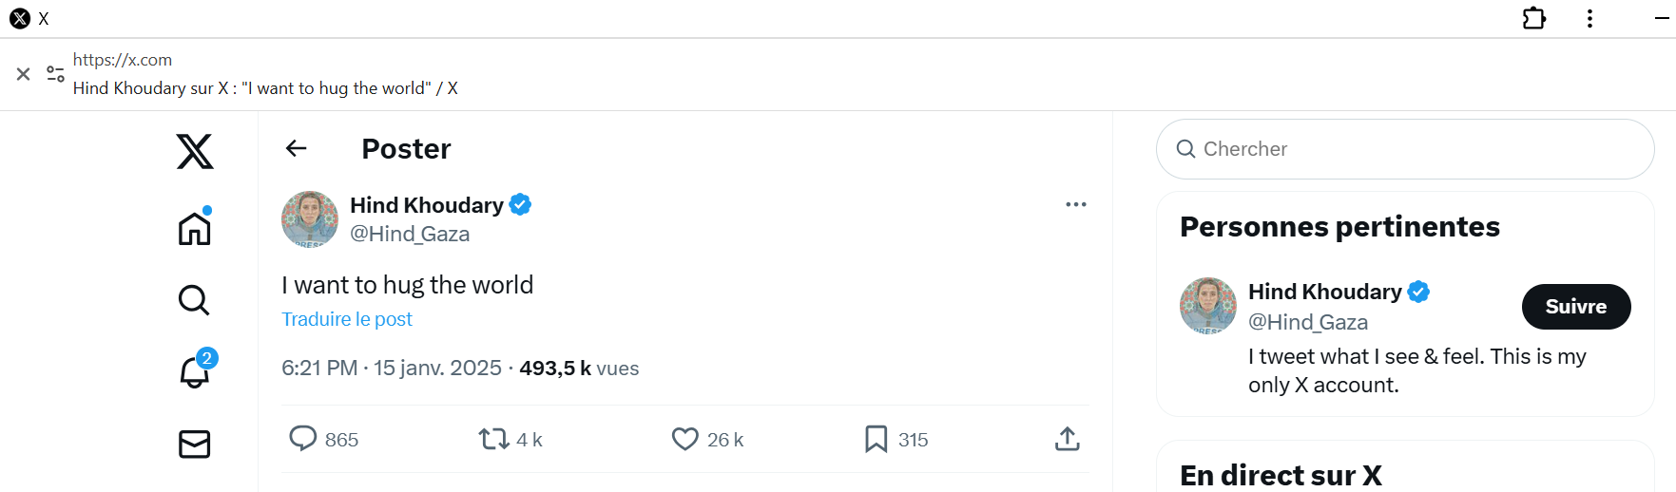Open browser's three-dot menu
The height and width of the screenshot is (492, 1676).
[1589, 18]
